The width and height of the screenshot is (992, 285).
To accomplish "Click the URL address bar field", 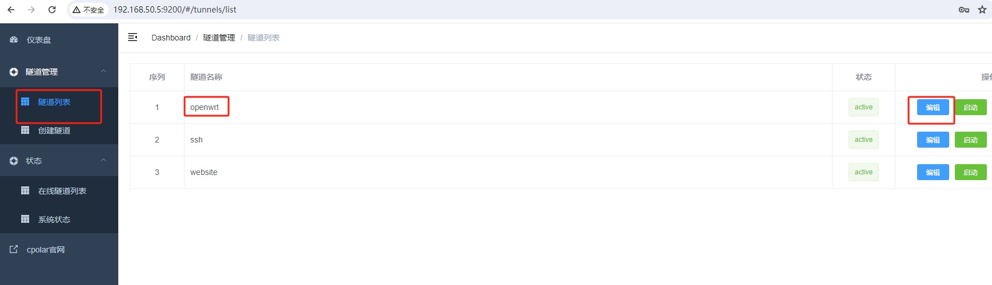I will click(x=514, y=10).
